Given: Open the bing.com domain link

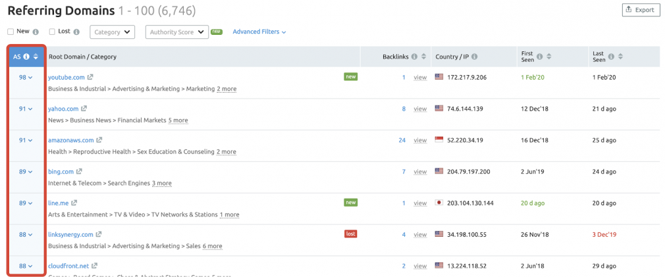Looking at the screenshot, I should 61,172.
